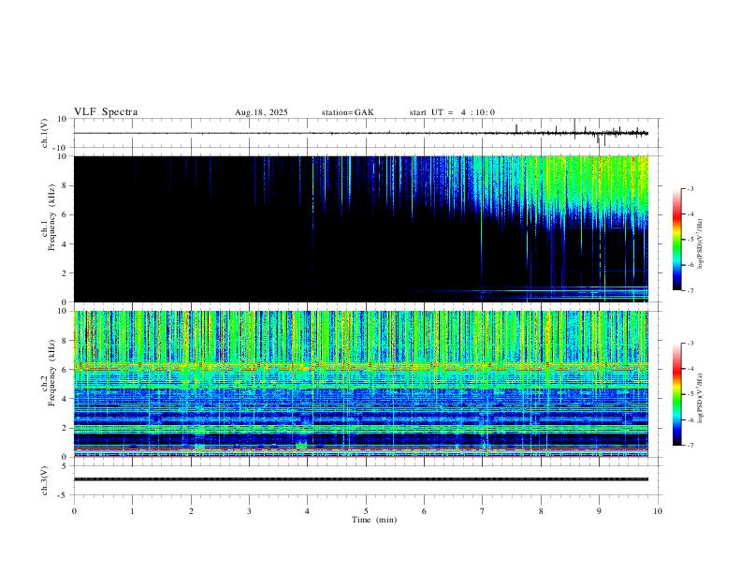This screenshot has height=573, width=741.
Task: Click the 'ch.3(V)' axis label
Action: coord(45,481)
